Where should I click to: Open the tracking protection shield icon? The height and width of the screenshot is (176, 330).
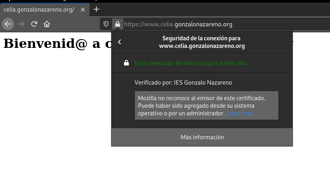[106, 24]
